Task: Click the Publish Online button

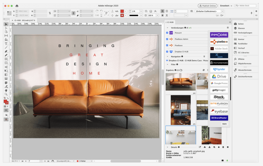Action: [x=207, y=6]
